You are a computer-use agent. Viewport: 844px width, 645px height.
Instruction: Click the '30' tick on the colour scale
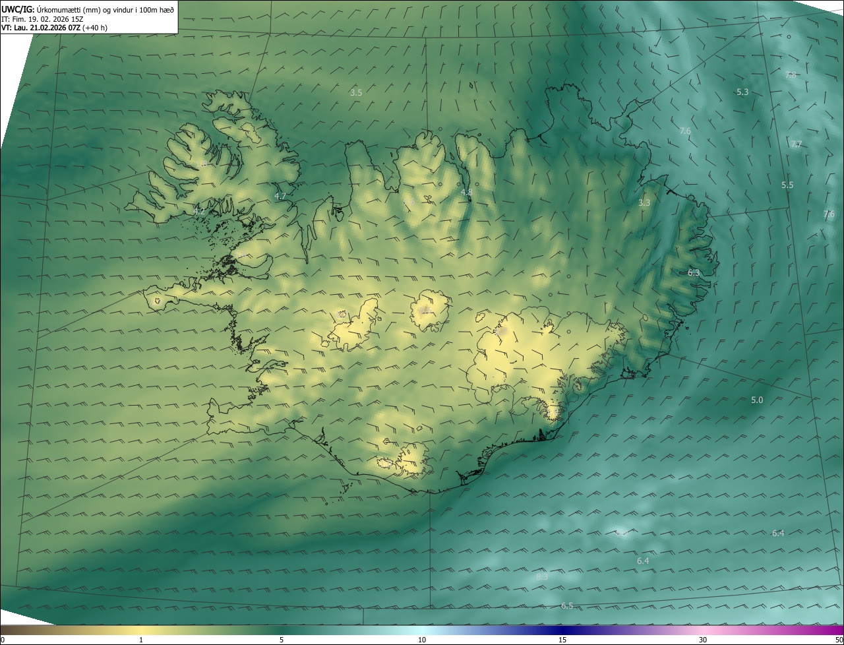click(x=703, y=640)
